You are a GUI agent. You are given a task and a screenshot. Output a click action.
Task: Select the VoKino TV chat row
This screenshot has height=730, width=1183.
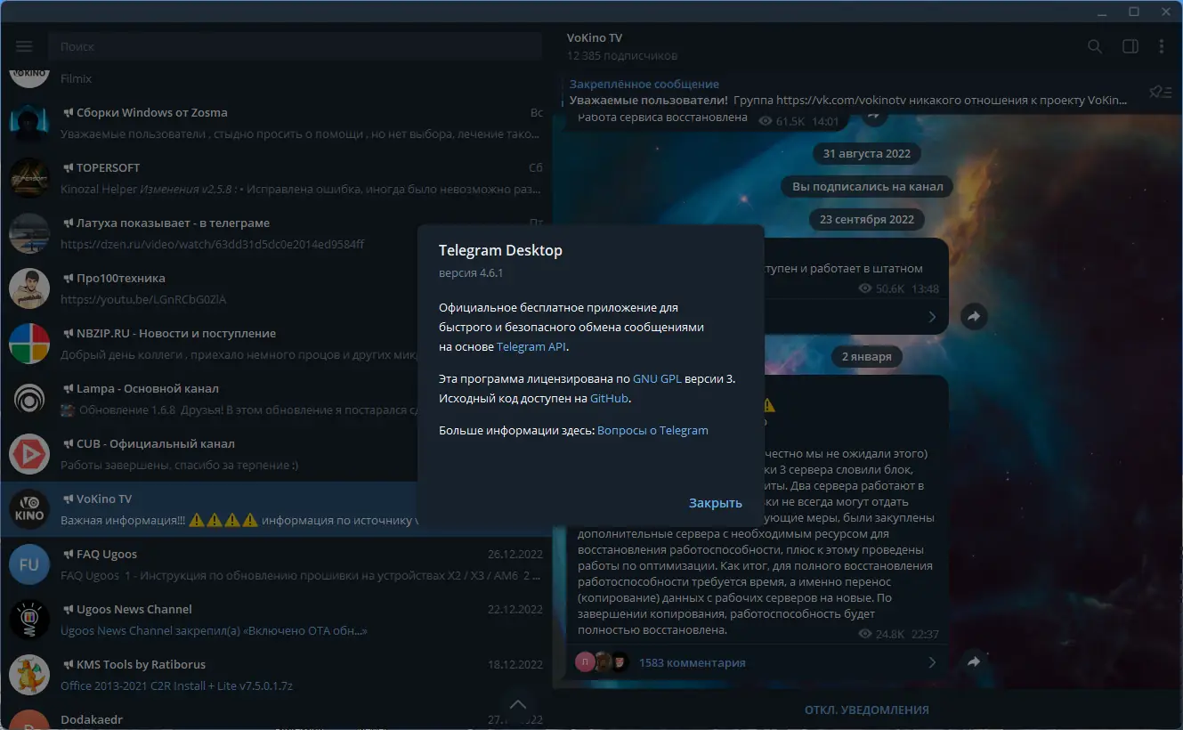[276, 510]
